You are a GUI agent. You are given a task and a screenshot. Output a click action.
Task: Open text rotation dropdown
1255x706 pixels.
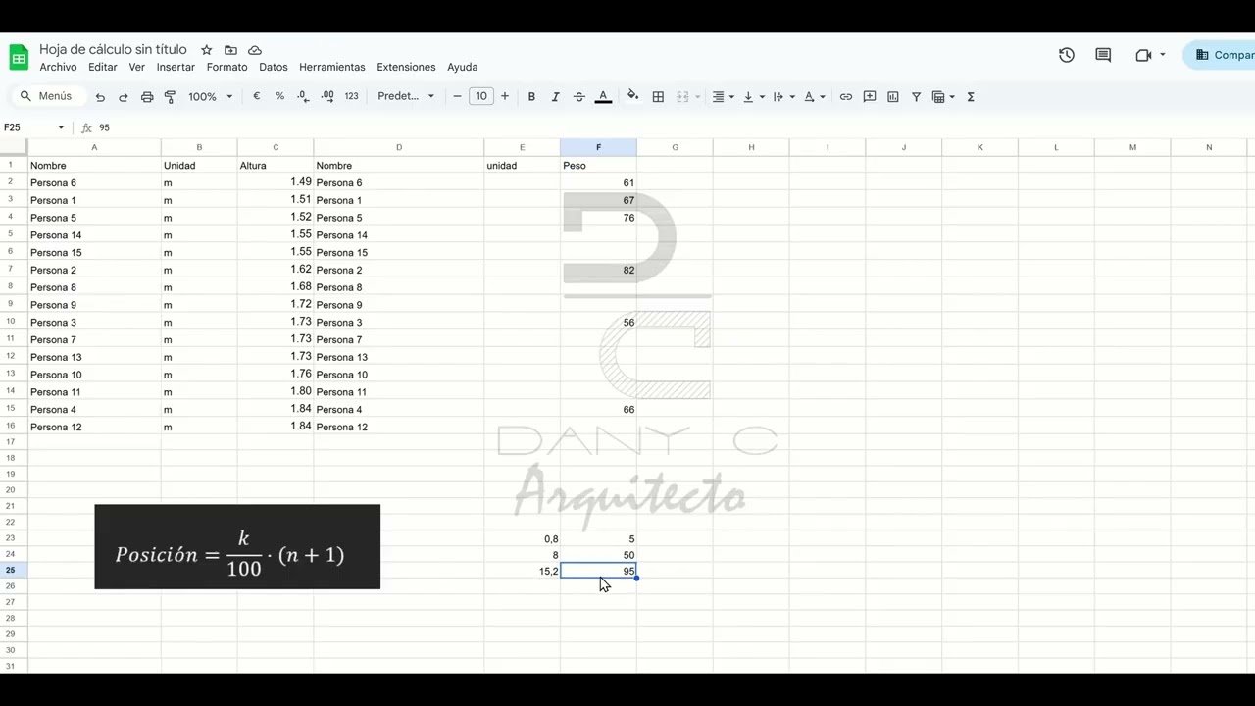point(814,97)
